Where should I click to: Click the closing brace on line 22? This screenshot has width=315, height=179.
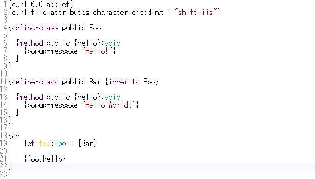tap(10, 166)
